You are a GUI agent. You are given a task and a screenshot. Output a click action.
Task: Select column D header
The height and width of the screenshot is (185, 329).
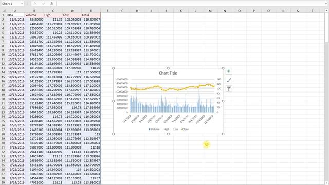click(72, 11)
